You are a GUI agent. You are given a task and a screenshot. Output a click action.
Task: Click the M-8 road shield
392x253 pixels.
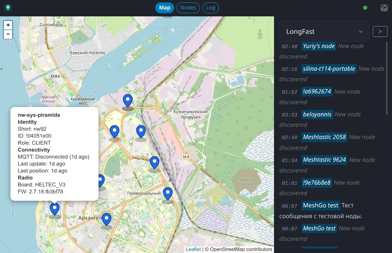click(186, 157)
